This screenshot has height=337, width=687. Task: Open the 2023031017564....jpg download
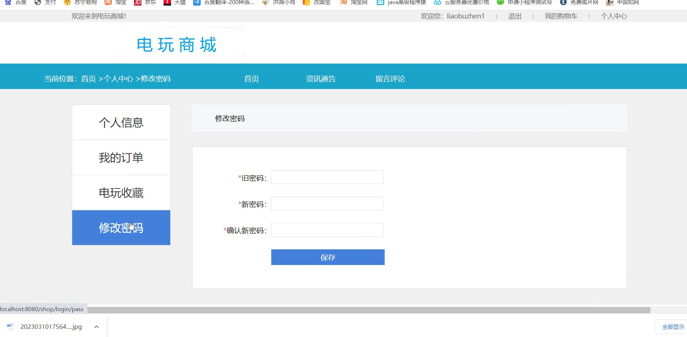click(x=51, y=327)
